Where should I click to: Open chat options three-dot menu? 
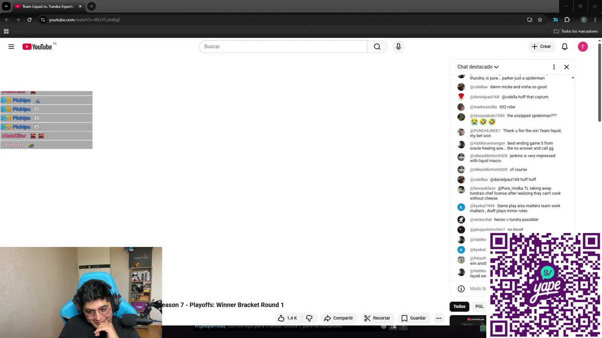coord(554,67)
